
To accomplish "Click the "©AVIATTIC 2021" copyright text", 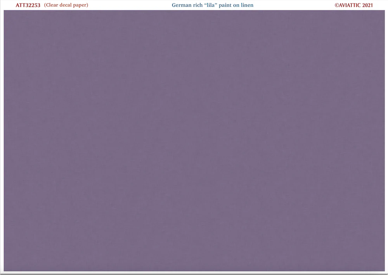I will tap(353, 5).
